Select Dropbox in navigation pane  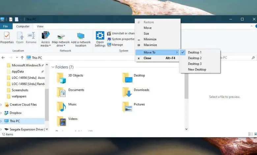coord(13,113)
